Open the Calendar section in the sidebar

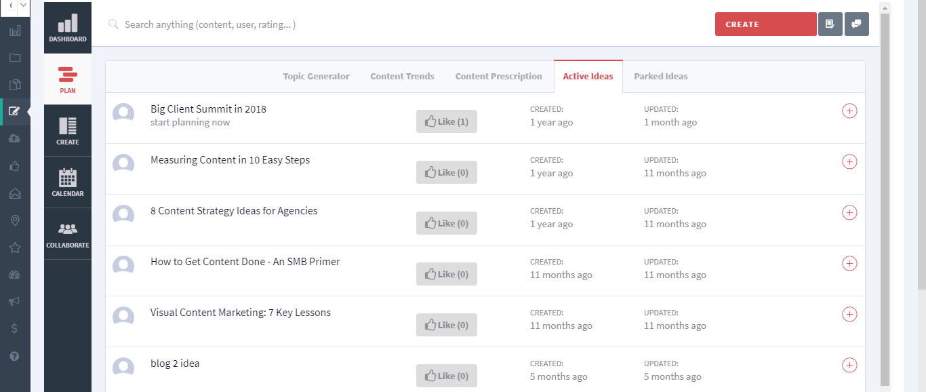[67, 182]
